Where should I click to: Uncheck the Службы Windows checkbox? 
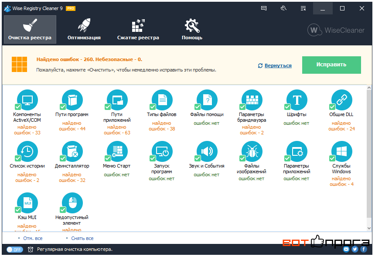pyautogui.click(x=332, y=158)
